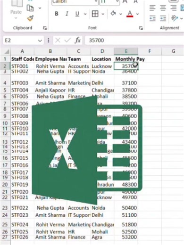Click the font size box

[109, 2]
